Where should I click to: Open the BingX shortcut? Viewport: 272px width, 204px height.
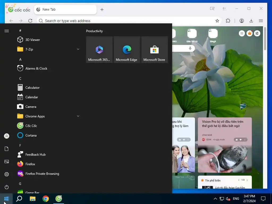[213, 36]
